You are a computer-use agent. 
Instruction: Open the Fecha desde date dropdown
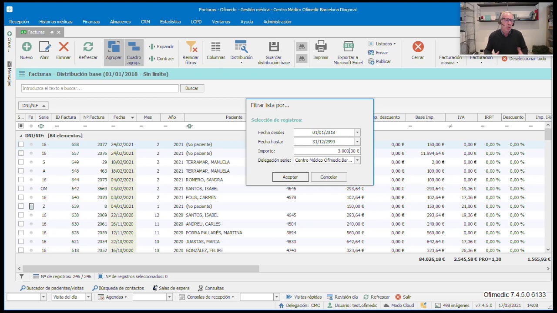[357, 133]
